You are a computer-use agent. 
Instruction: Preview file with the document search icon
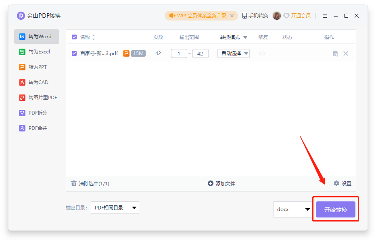(335, 53)
